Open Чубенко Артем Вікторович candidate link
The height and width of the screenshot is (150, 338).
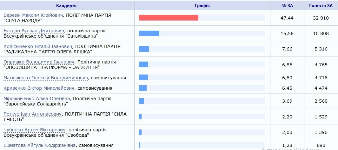pyautogui.click(x=34, y=130)
